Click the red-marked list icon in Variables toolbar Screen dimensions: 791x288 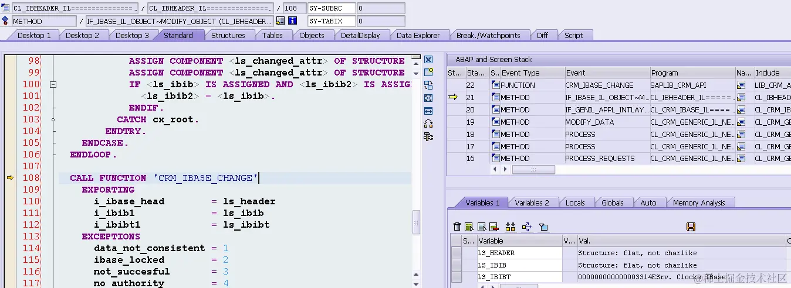pyautogui.click(x=493, y=227)
